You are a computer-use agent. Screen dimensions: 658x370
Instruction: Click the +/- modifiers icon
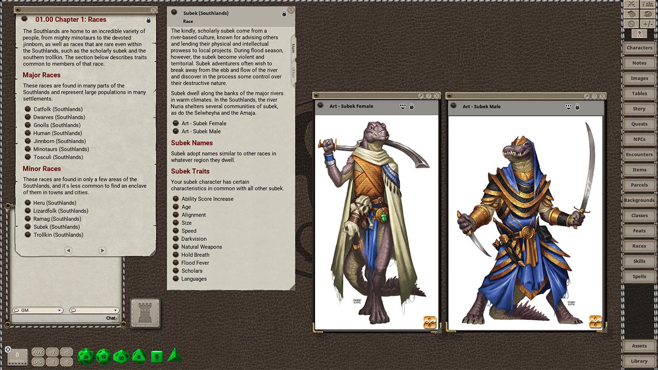coord(648,24)
